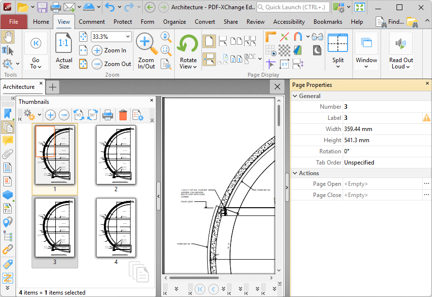Zoom in thumbnails with plus icon
Screen dimensions: 432x297
tap(50, 115)
